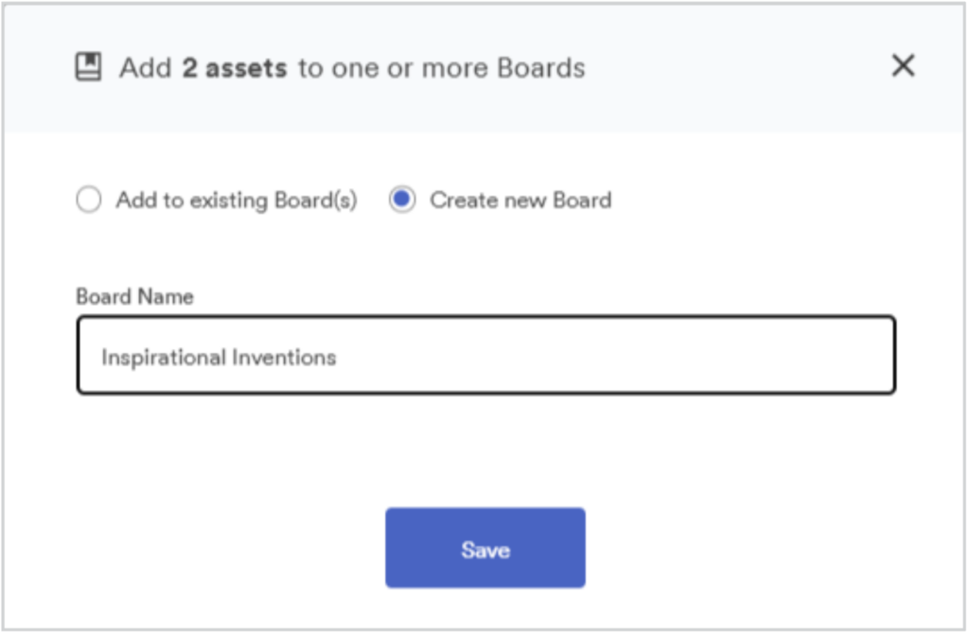This screenshot has width=969, height=635.
Task: Click the Save button
Action: click(x=485, y=548)
